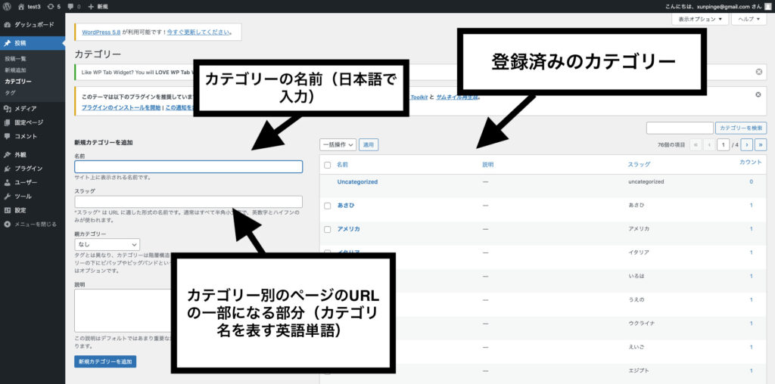
Task: Click the category search input field
Action: [680, 128]
